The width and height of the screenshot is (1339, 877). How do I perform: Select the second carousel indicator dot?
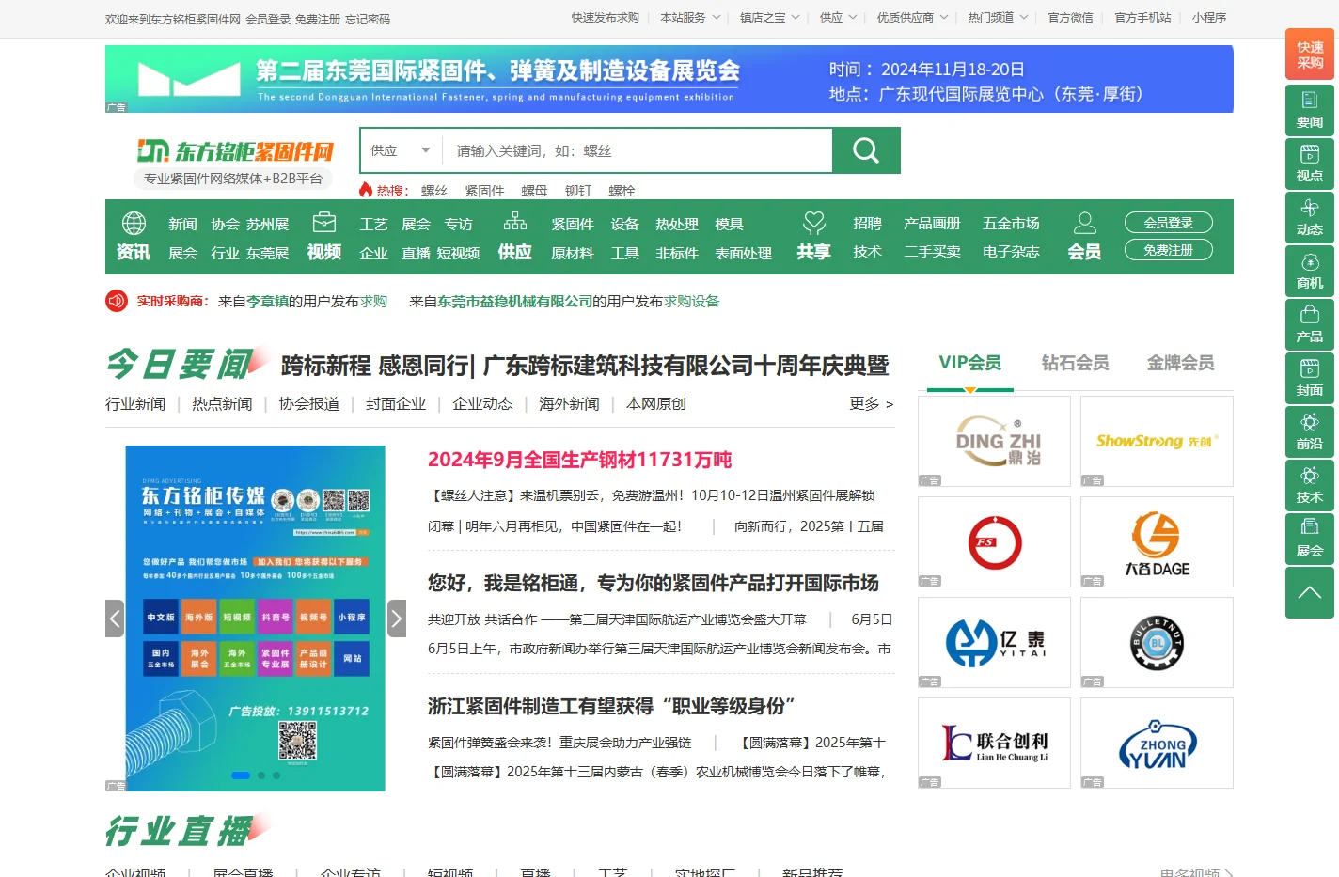(x=261, y=775)
